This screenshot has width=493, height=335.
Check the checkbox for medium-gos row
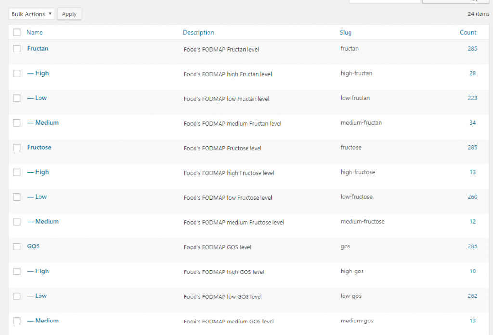click(x=16, y=320)
